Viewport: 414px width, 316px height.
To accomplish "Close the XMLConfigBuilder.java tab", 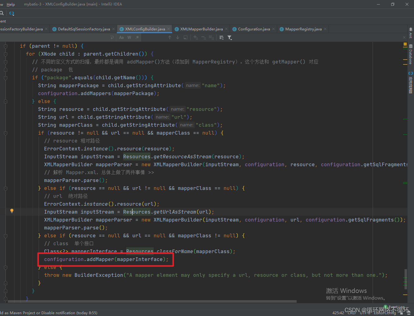I will pos(169,29).
